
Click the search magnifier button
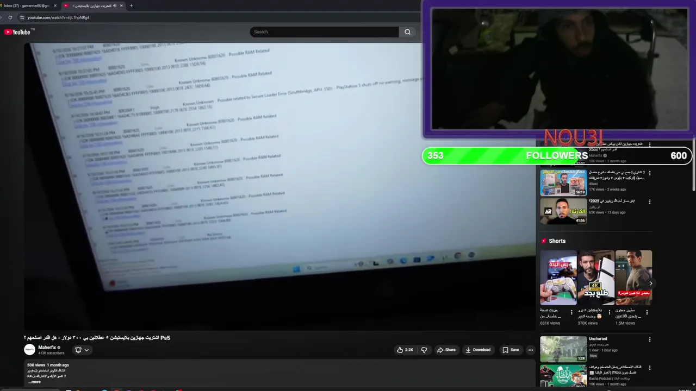click(x=407, y=32)
